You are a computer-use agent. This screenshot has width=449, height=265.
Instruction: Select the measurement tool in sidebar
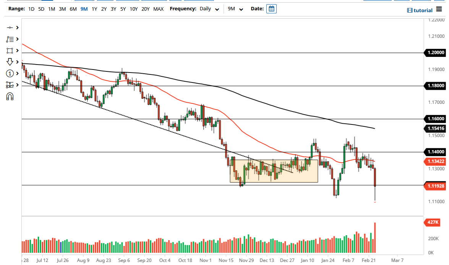click(10, 84)
